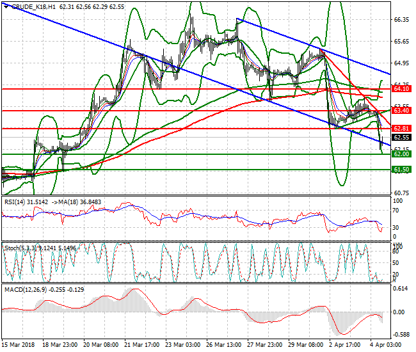Click the 20 Mar 08:00 time label
Screen dimensions: 416x352
click(101, 345)
